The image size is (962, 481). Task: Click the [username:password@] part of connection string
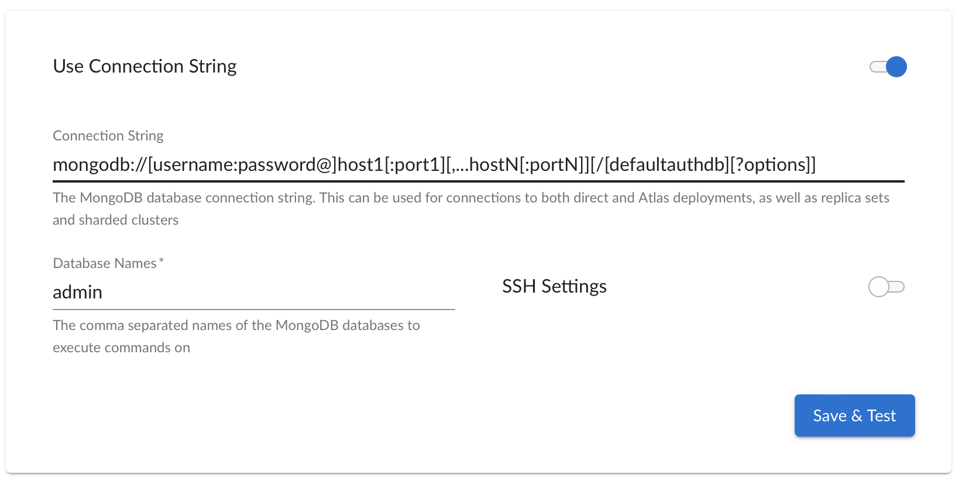pos(242,165)
